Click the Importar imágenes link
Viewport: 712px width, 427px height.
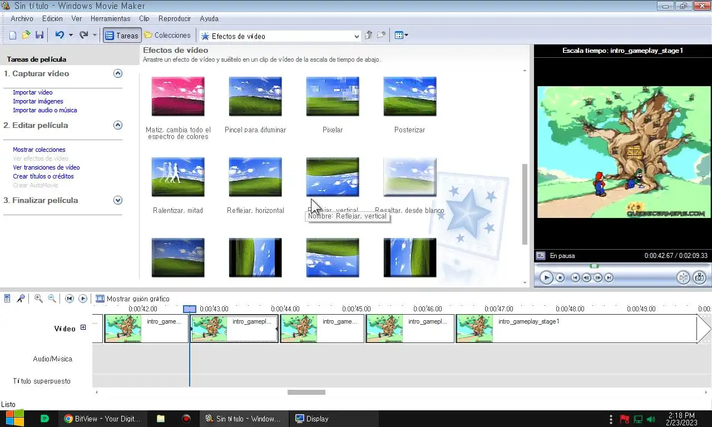click(38, 101)
